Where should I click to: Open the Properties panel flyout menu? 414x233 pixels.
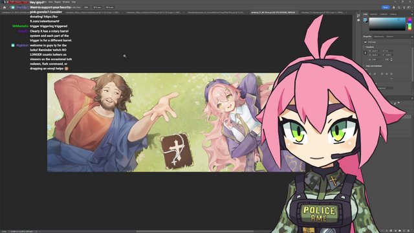coord(411,36)
